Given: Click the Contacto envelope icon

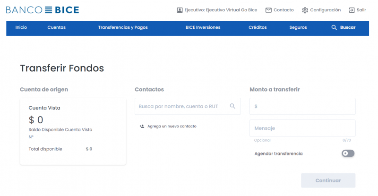Looking at the screenshot, I should [x=268, y=10].
